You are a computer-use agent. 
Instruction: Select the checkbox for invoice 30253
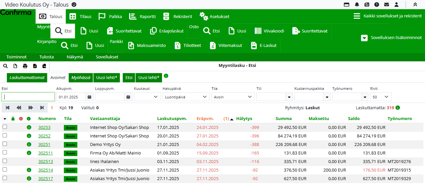[5, 127]
